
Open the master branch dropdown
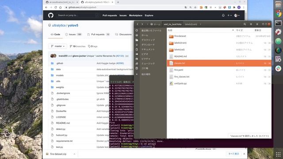pos(57,46)
